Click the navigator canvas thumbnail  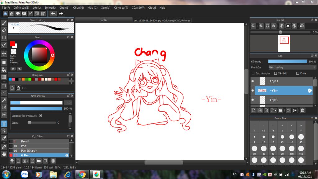(284, 43)
